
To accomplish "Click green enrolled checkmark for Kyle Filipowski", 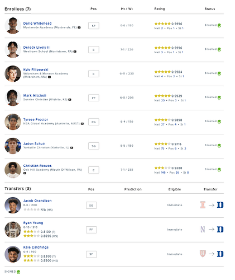I will (219, 73).
